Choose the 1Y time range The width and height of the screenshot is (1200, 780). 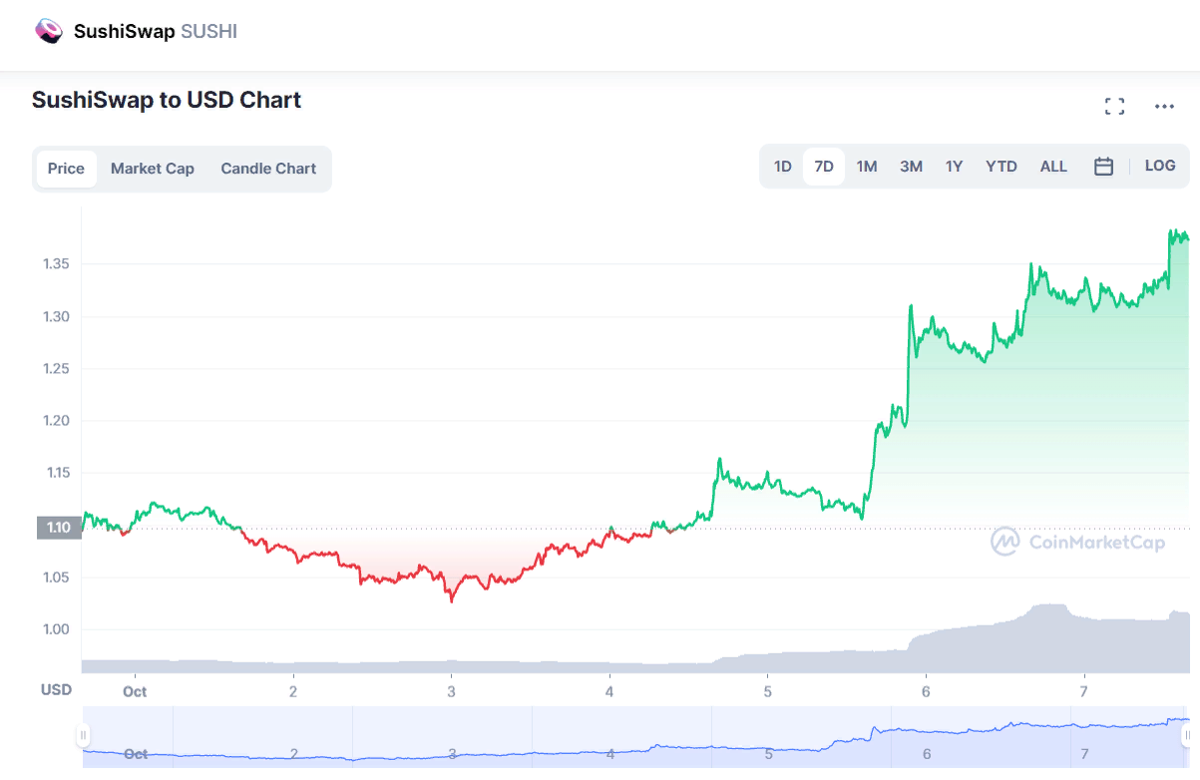(x=955, y=167)
